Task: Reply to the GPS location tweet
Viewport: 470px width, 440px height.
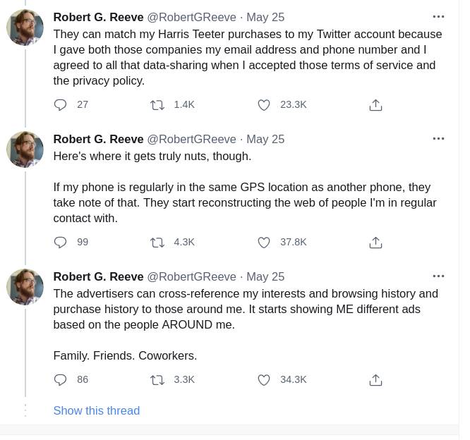Action: pos(61,243)
